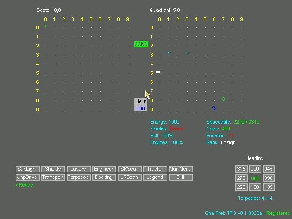Select the green O planet in the quadrant
The height and width of the screenshot is (219, 292).
tap(223, 99)
